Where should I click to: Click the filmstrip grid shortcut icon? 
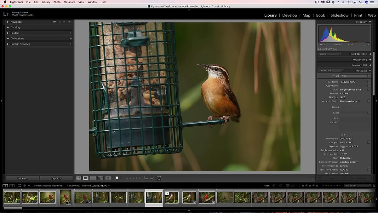(x=20, y=186)
